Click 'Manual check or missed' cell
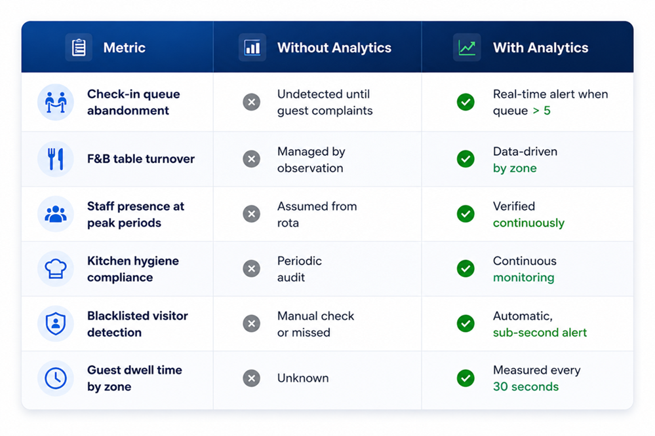 point(316,324)
